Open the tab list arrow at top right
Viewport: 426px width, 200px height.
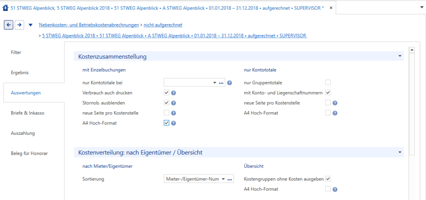pos(422,8)
